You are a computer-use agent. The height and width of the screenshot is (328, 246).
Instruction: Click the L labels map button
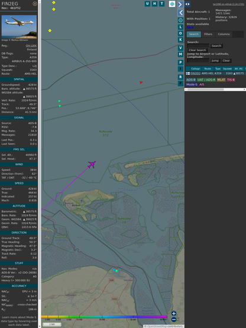[x=180, y=27]
